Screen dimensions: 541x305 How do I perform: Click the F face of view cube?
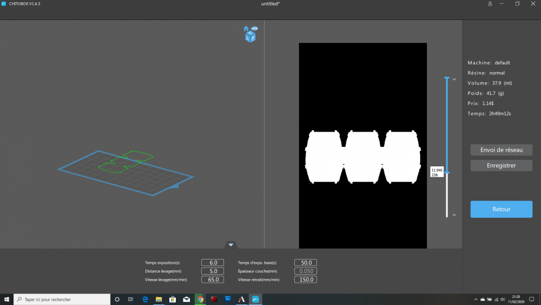tap(253, 37)
